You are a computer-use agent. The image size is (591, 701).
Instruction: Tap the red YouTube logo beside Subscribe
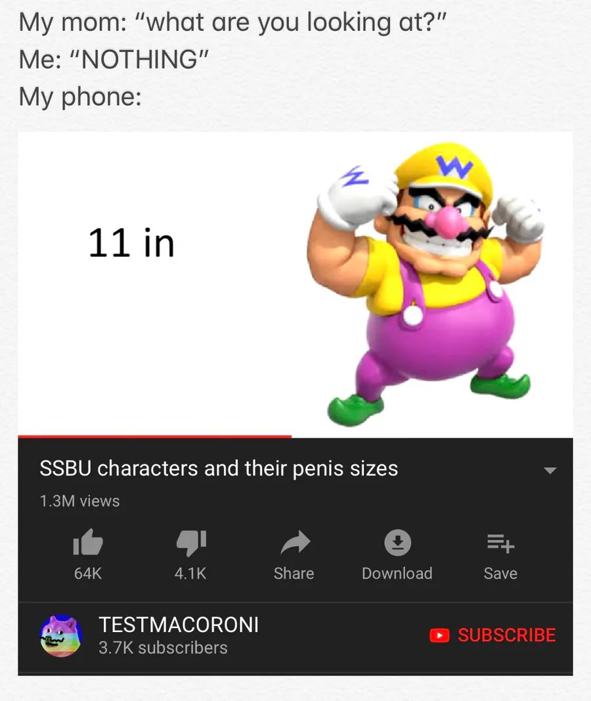pos(439,635)
